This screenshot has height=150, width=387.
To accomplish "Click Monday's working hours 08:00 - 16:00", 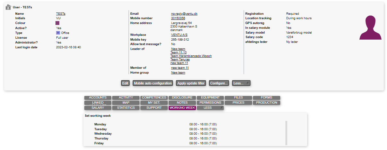I will [203, 124].
